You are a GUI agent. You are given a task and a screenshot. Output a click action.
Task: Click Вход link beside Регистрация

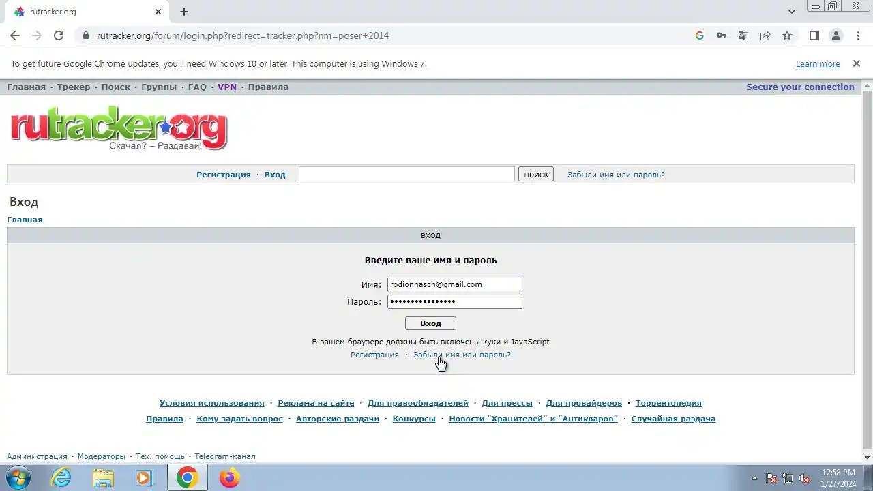[275, 175]
